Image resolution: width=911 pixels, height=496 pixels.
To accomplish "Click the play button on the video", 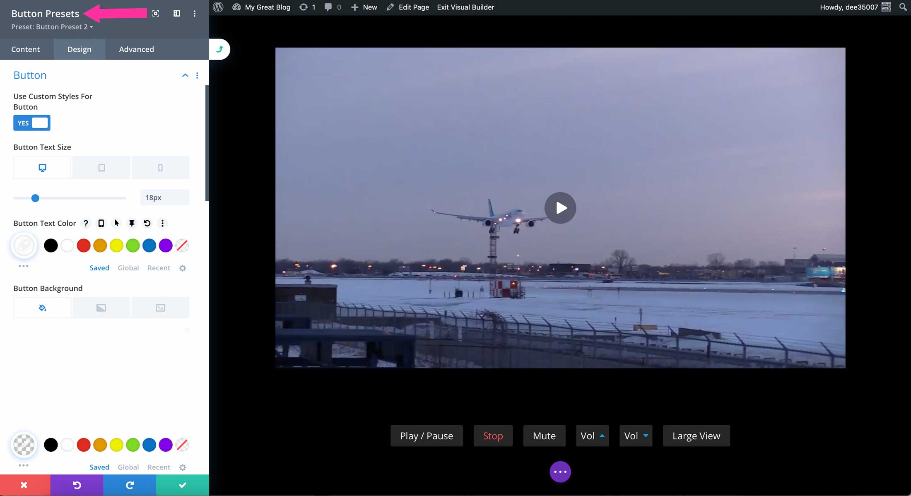I will [560, 208].
